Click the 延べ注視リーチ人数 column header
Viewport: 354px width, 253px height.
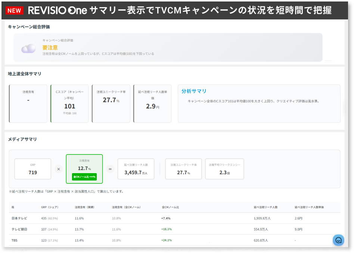click(266, 207)
